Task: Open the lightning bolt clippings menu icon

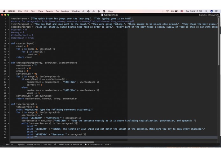Action: pos(99,11)
